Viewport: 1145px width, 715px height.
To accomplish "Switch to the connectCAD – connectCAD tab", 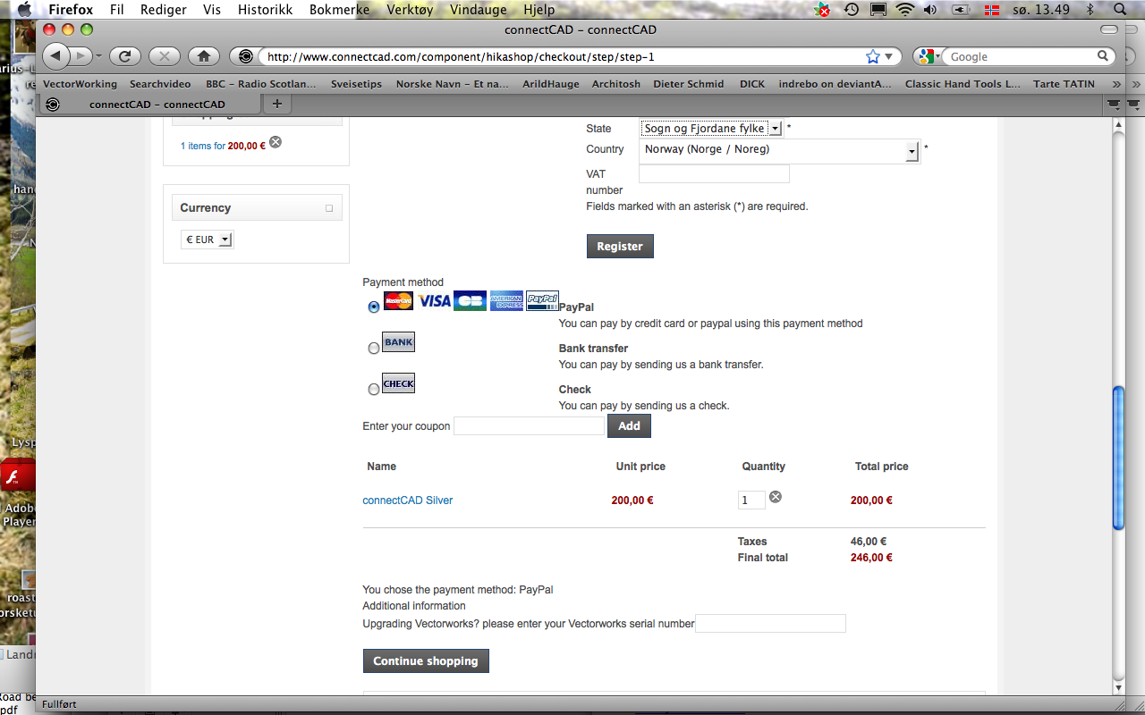I will (x=157, y=104).
